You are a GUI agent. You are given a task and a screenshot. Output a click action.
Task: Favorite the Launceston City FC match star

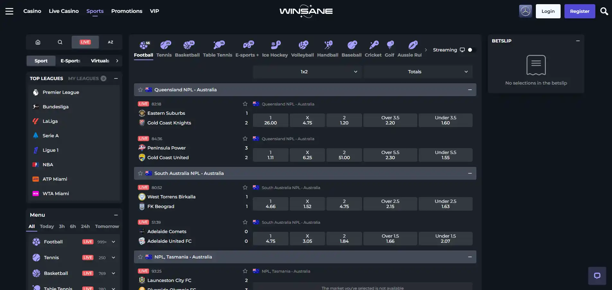click(245, 271)
